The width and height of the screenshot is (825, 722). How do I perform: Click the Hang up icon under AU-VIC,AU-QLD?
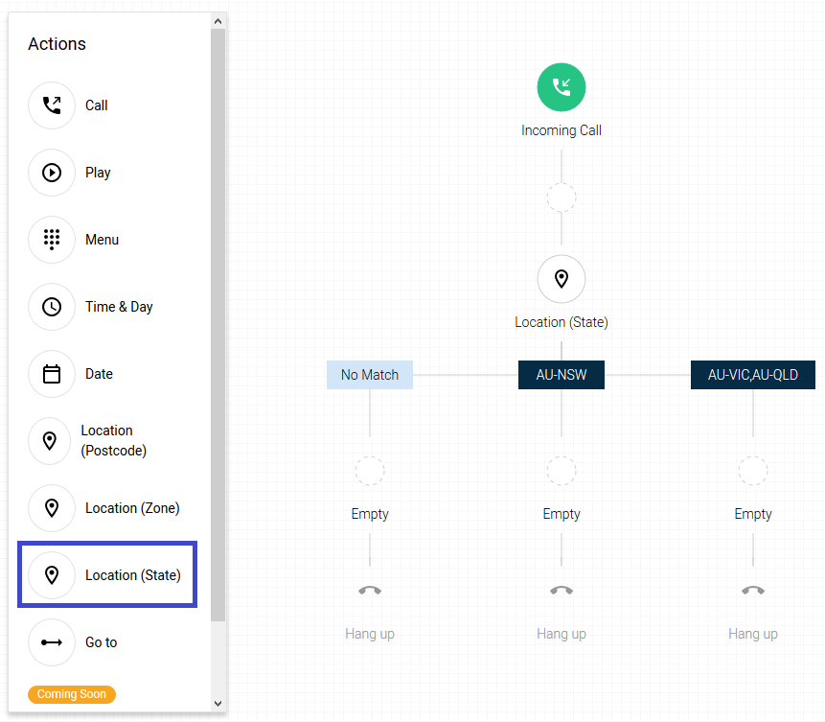click(753, 591)
